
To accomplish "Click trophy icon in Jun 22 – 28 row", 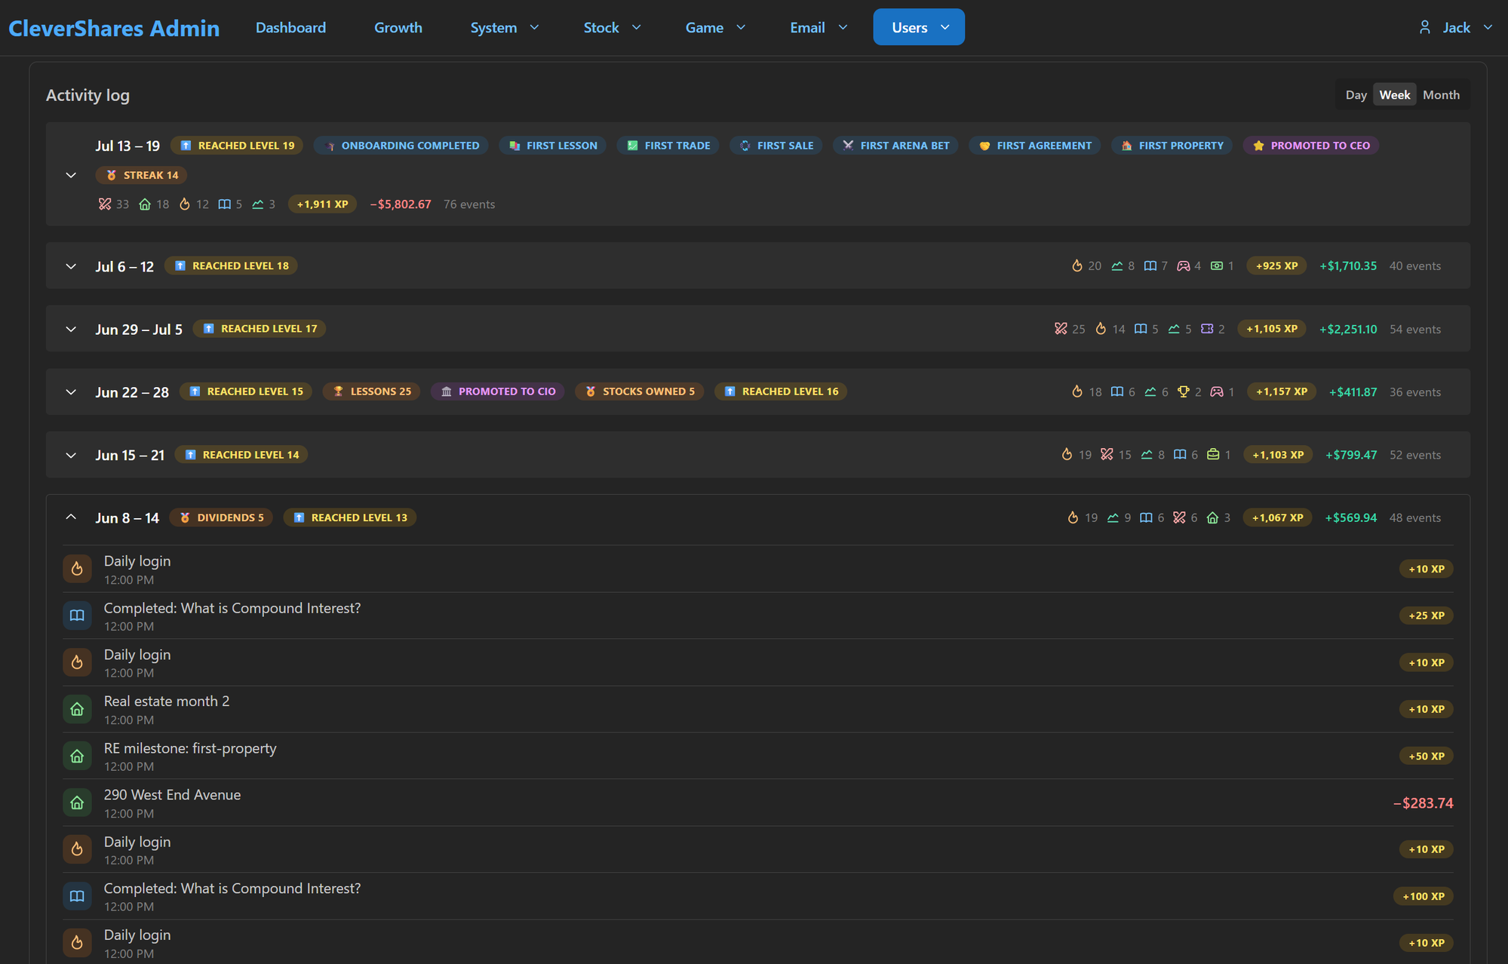I will 1184,392.
